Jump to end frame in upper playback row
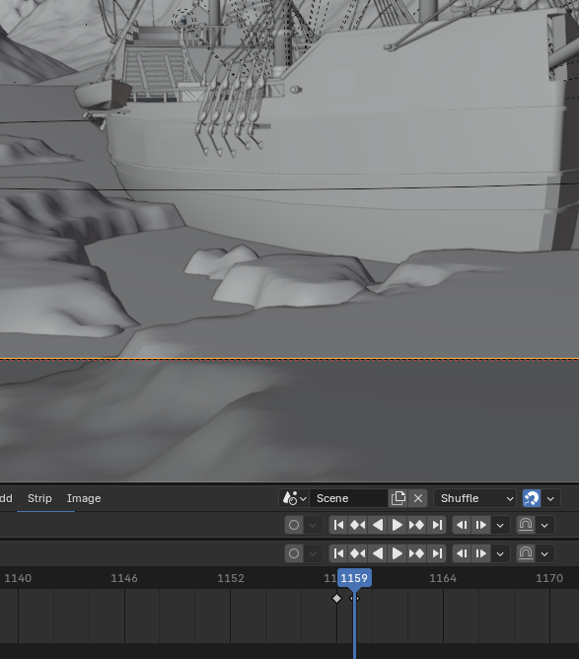This screenshot has width=579, height=659. [437, 525]
